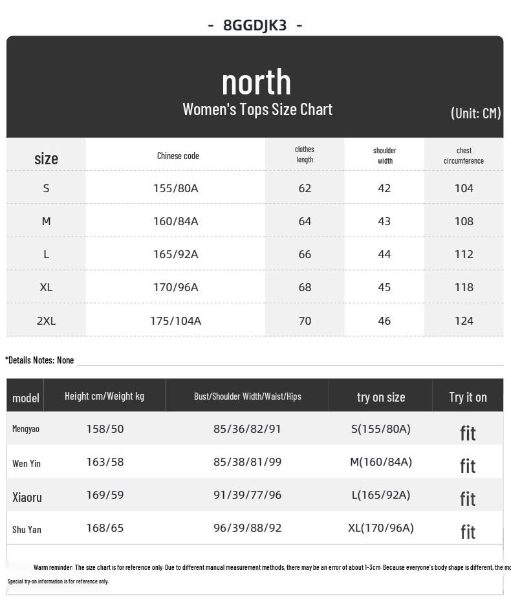
Task: Click the product code 8GGDJK3 title
Action: pos(255,25)
